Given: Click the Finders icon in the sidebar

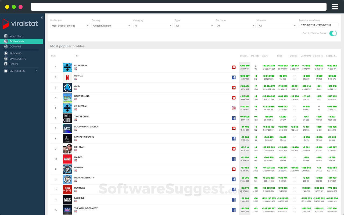Looking at the screenshot, I should [x=6, y=63].
